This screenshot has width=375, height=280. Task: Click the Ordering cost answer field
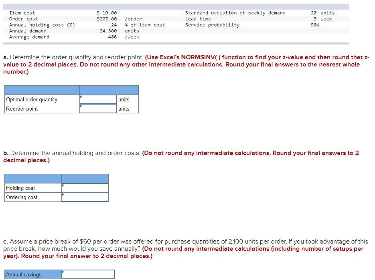(x=84, y=197)
